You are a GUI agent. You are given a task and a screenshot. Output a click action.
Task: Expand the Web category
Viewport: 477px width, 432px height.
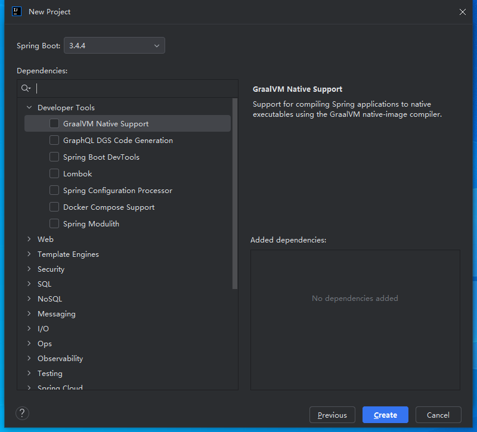29,239
